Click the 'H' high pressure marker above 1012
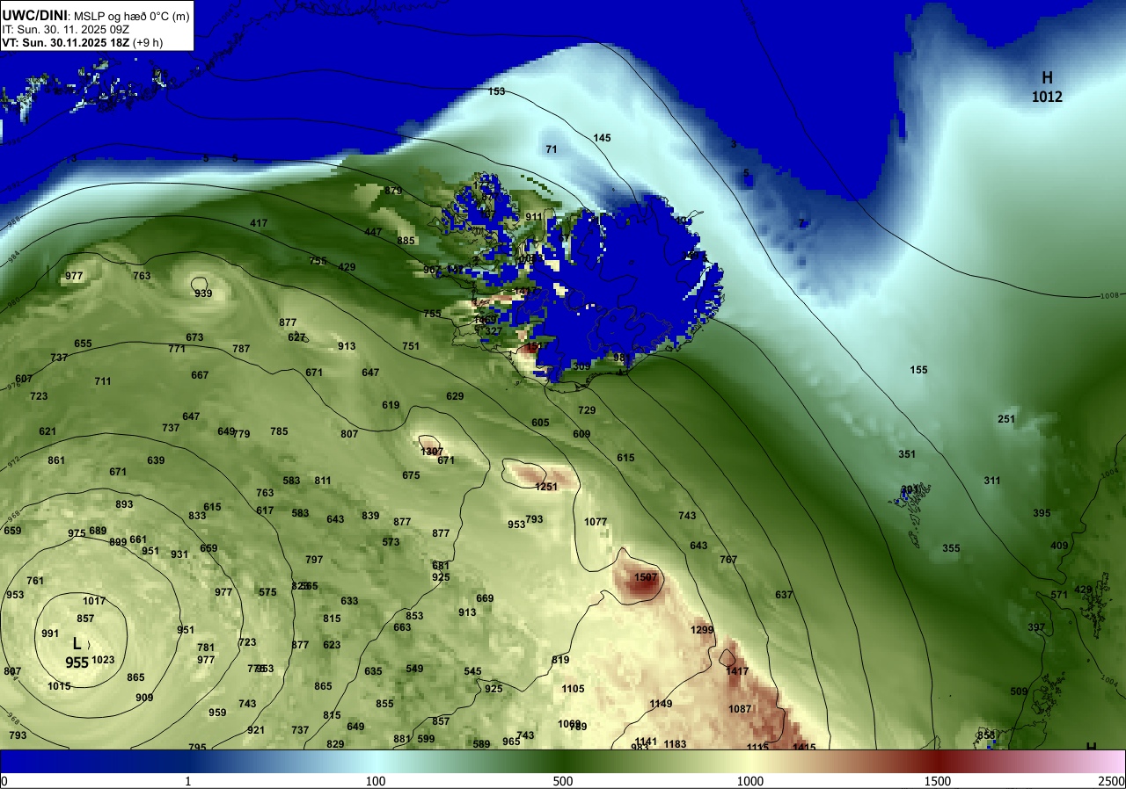Image resolution: width=1126 pixels, height=789 pixels. [1047, 78]
